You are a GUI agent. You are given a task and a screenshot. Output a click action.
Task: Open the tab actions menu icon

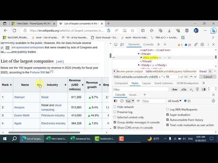coord(5,23)
